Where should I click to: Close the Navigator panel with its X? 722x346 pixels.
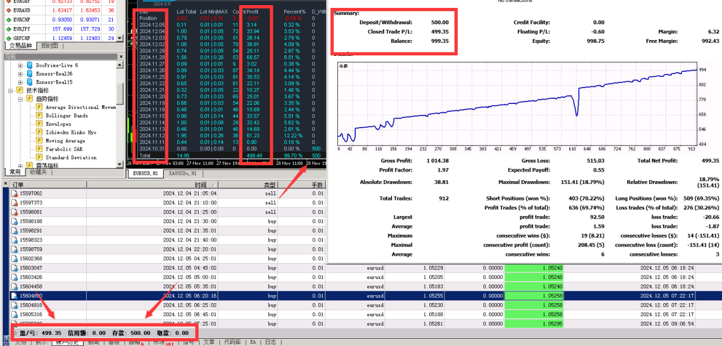[120, 56]
